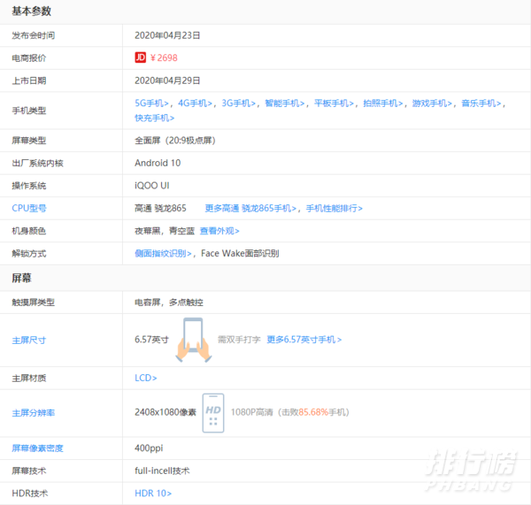Click the 主屏分辨率 label link
This screenshot has height=505, width=531.
tap(34, 413)
